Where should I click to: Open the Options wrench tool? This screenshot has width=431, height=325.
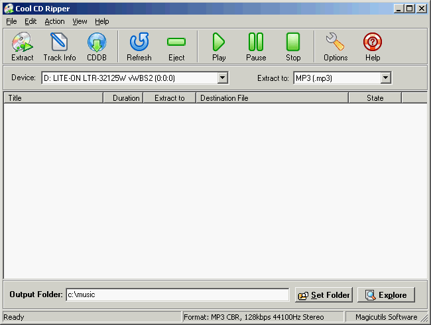(336, 46)
